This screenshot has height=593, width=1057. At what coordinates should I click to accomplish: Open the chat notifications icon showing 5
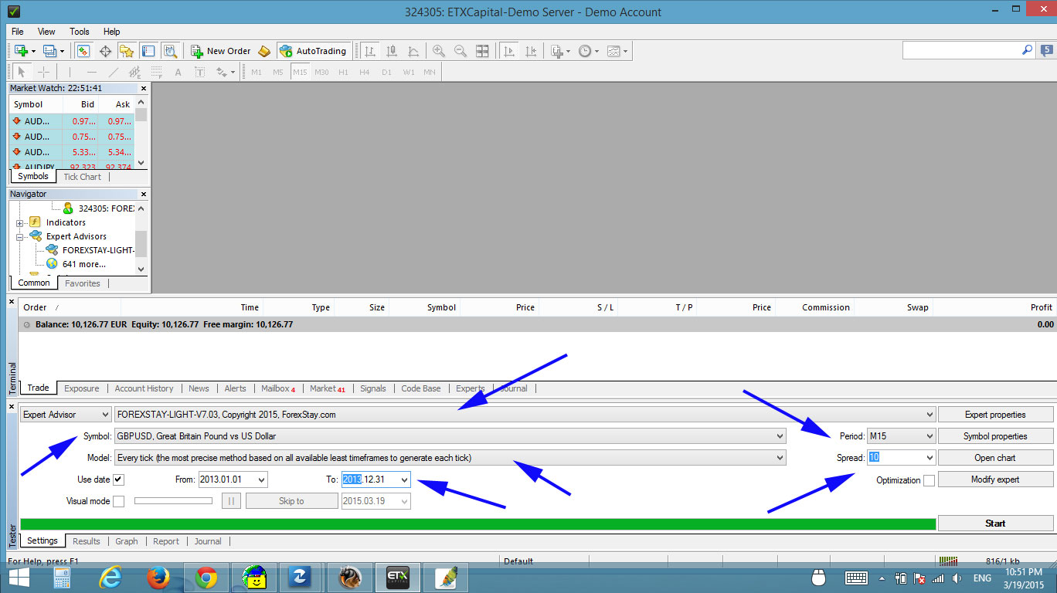[1047, 50]
